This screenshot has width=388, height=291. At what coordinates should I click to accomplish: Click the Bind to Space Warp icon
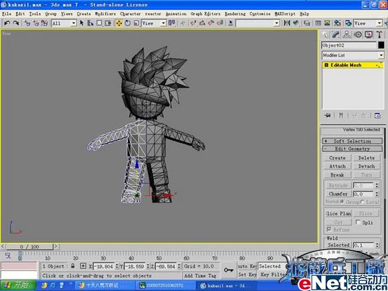coord(45,23)
